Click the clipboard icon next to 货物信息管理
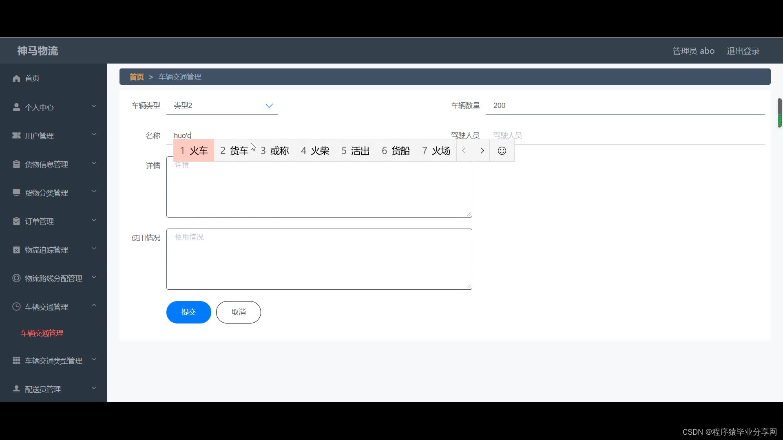 coord(16,164)
